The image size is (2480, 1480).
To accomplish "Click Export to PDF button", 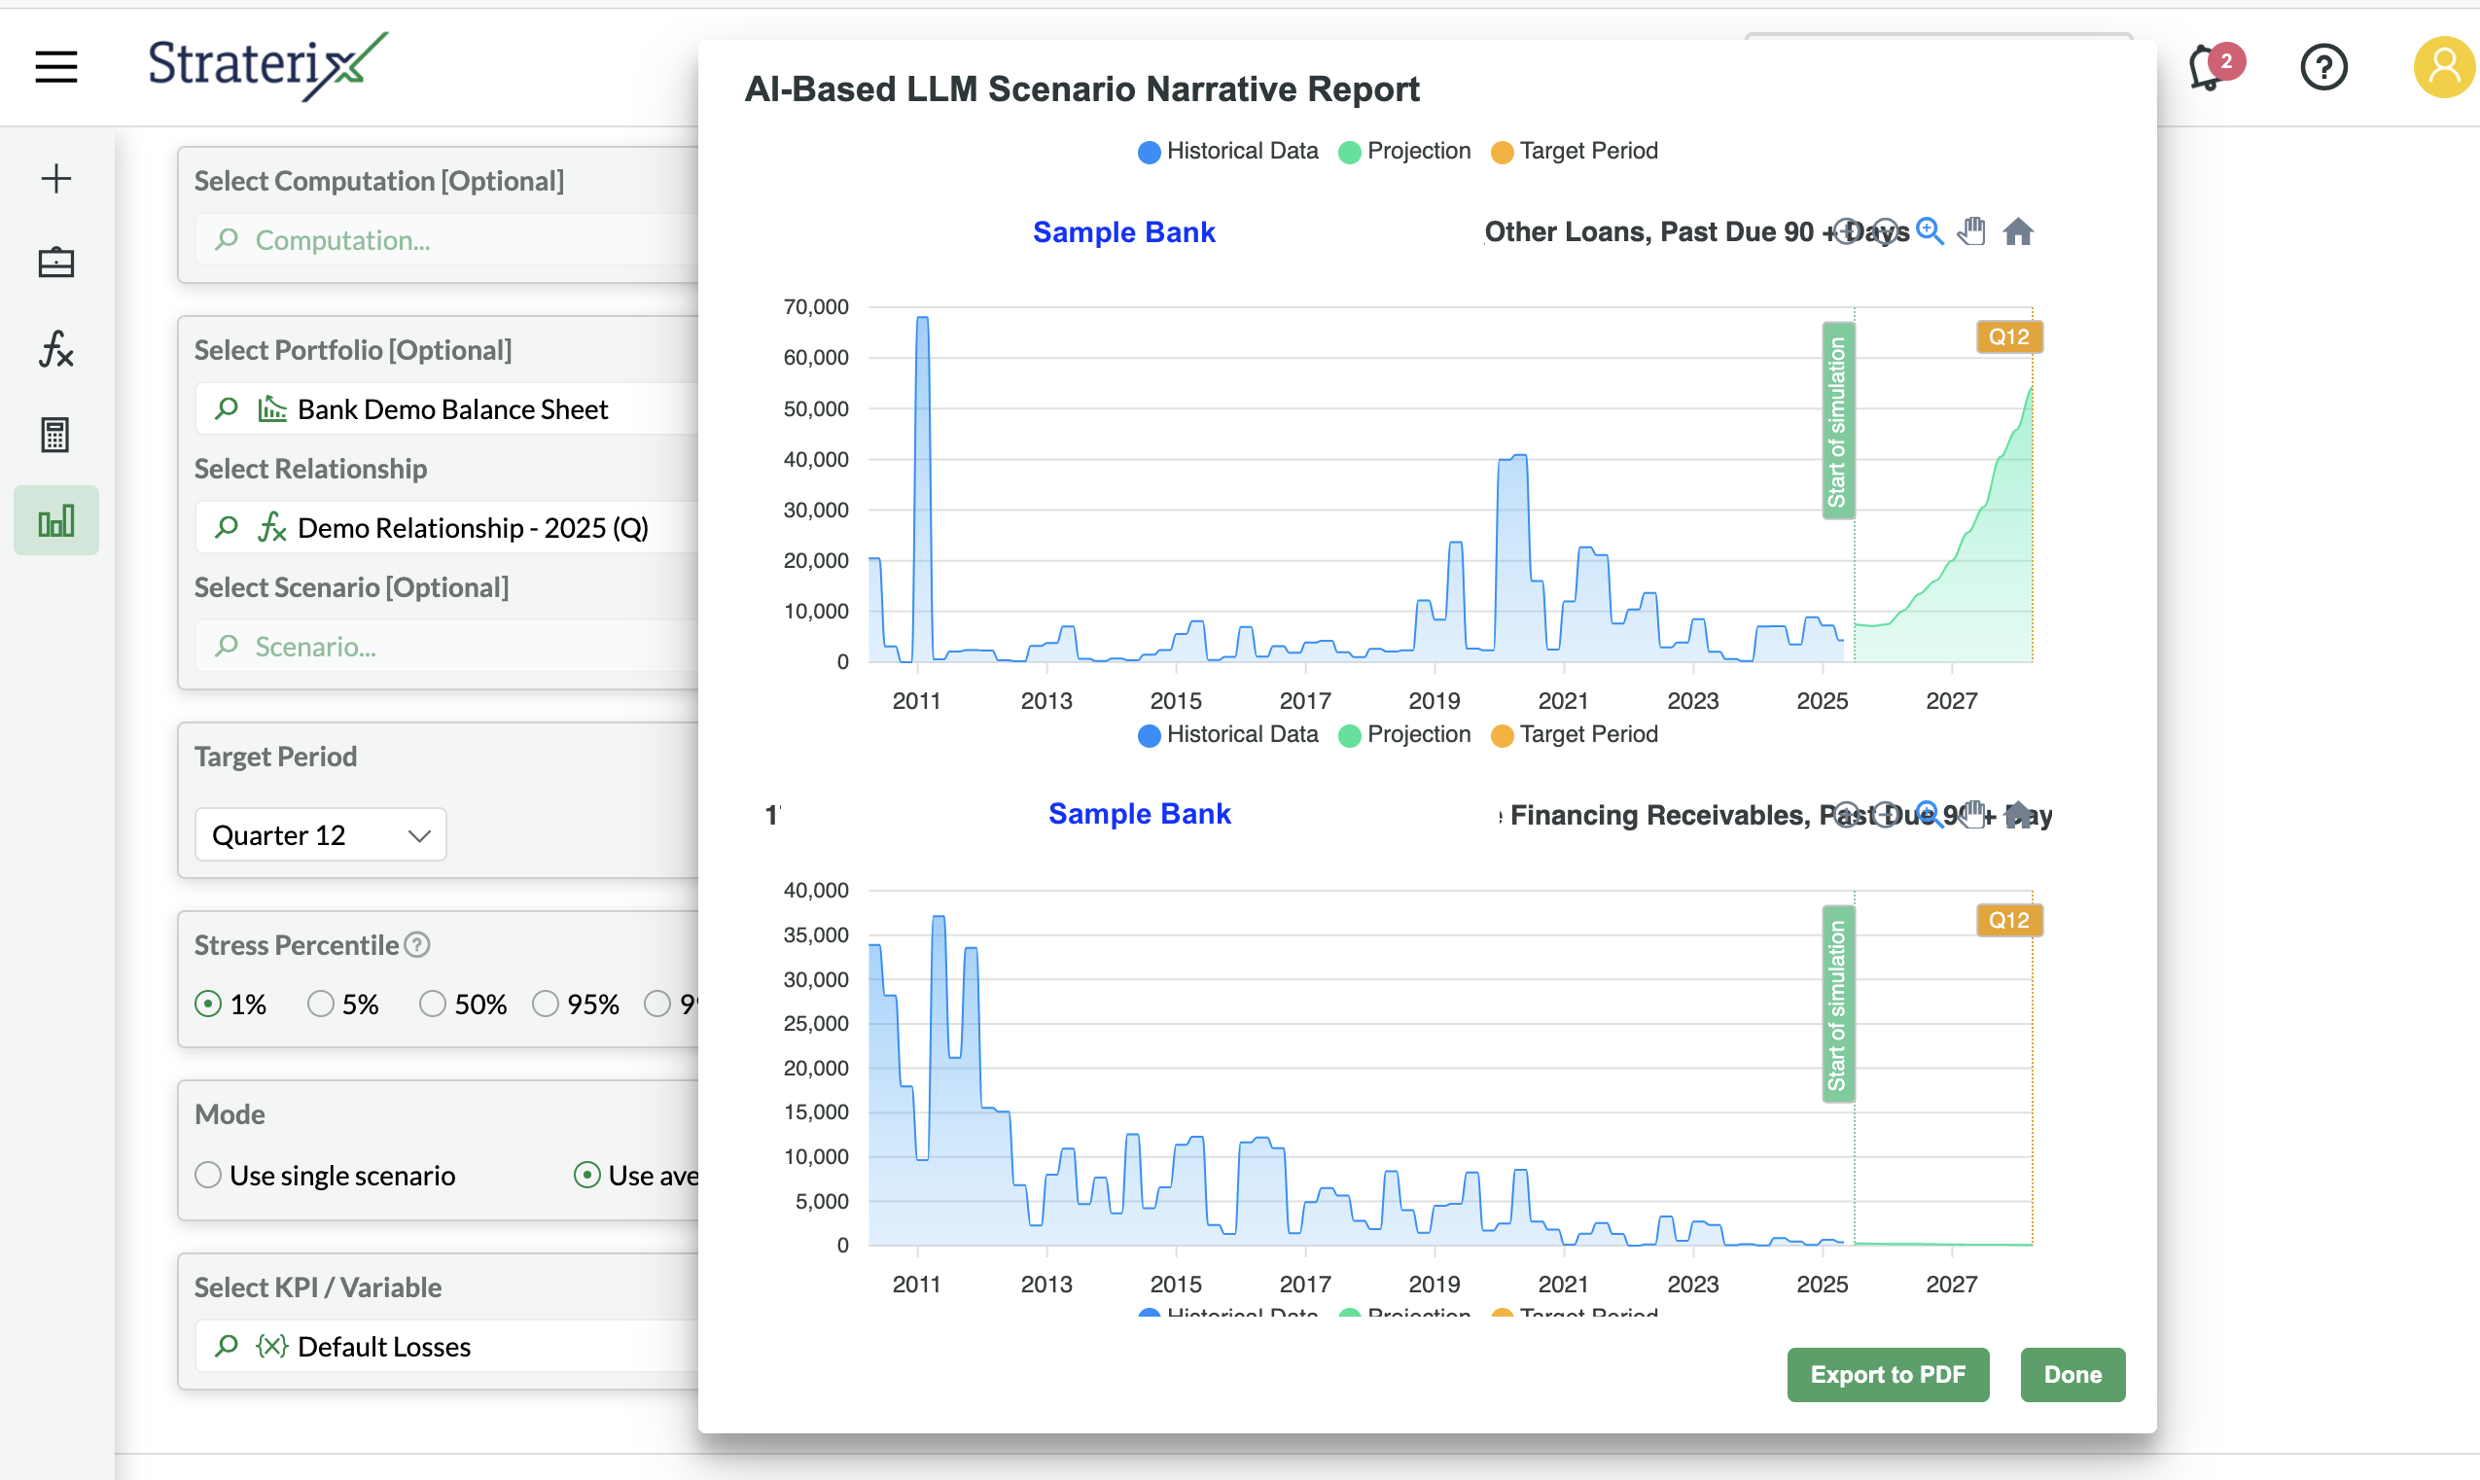I will (x=1887, y=1374).
